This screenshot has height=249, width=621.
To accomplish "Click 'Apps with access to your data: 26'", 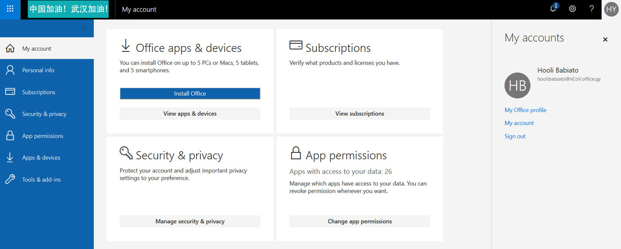I will tap(341, 171).
